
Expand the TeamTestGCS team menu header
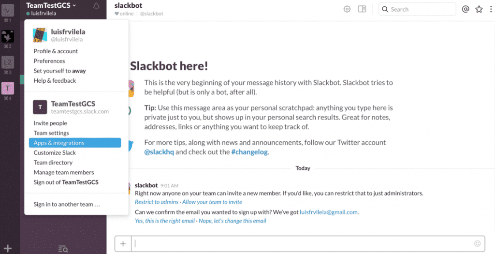pos(51,5)
